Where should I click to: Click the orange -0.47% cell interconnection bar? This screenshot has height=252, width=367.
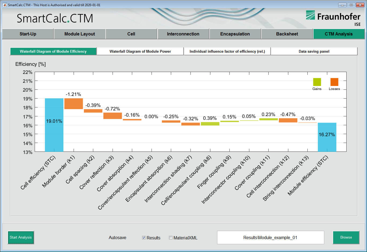[x=288, y=120]
